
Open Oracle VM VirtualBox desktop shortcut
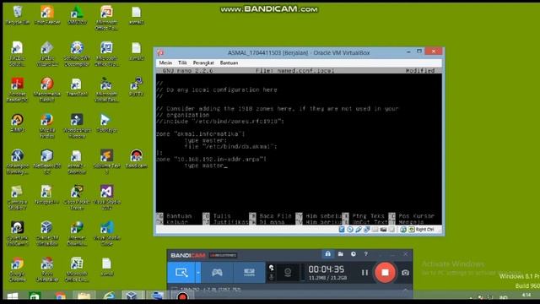[47, 233]
